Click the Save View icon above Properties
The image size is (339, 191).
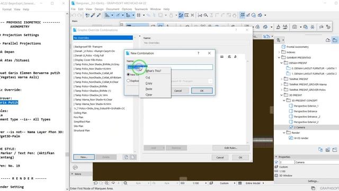pyautogui.click(x=320, y=150)
